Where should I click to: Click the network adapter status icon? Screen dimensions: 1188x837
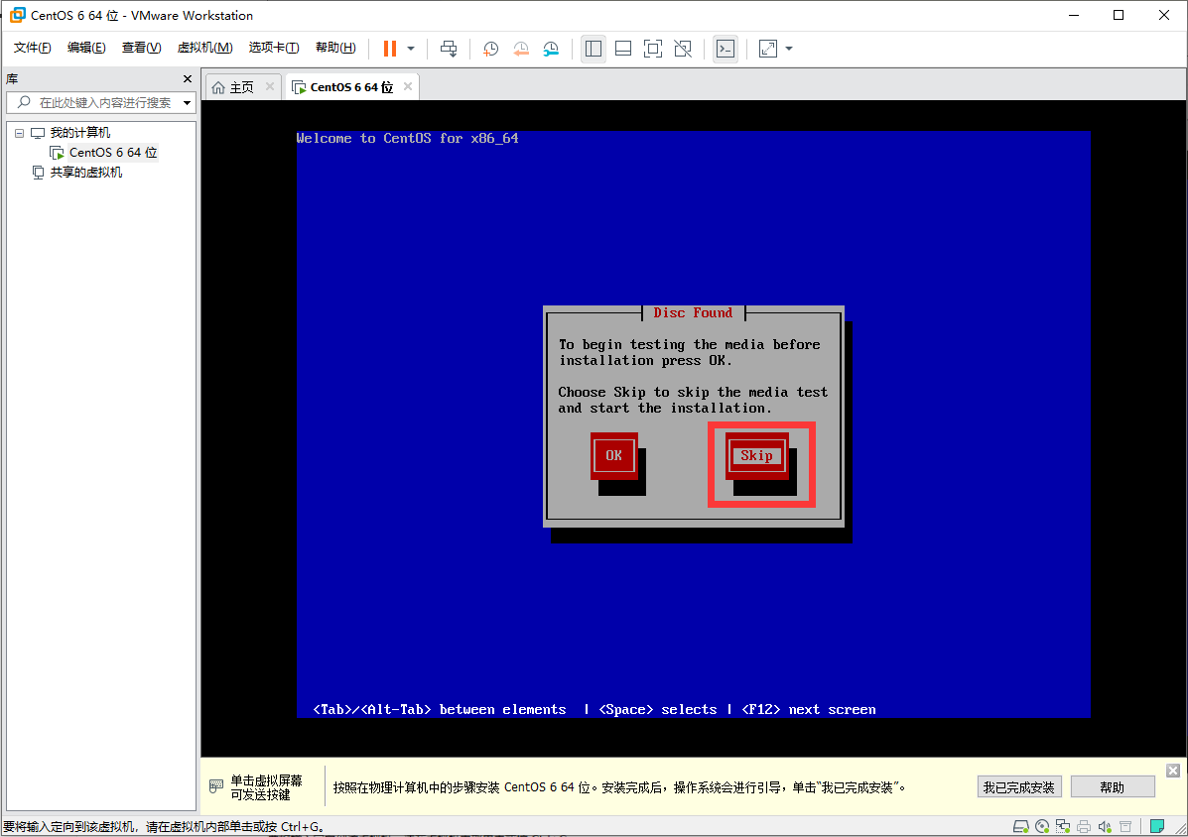point(1063,826)
